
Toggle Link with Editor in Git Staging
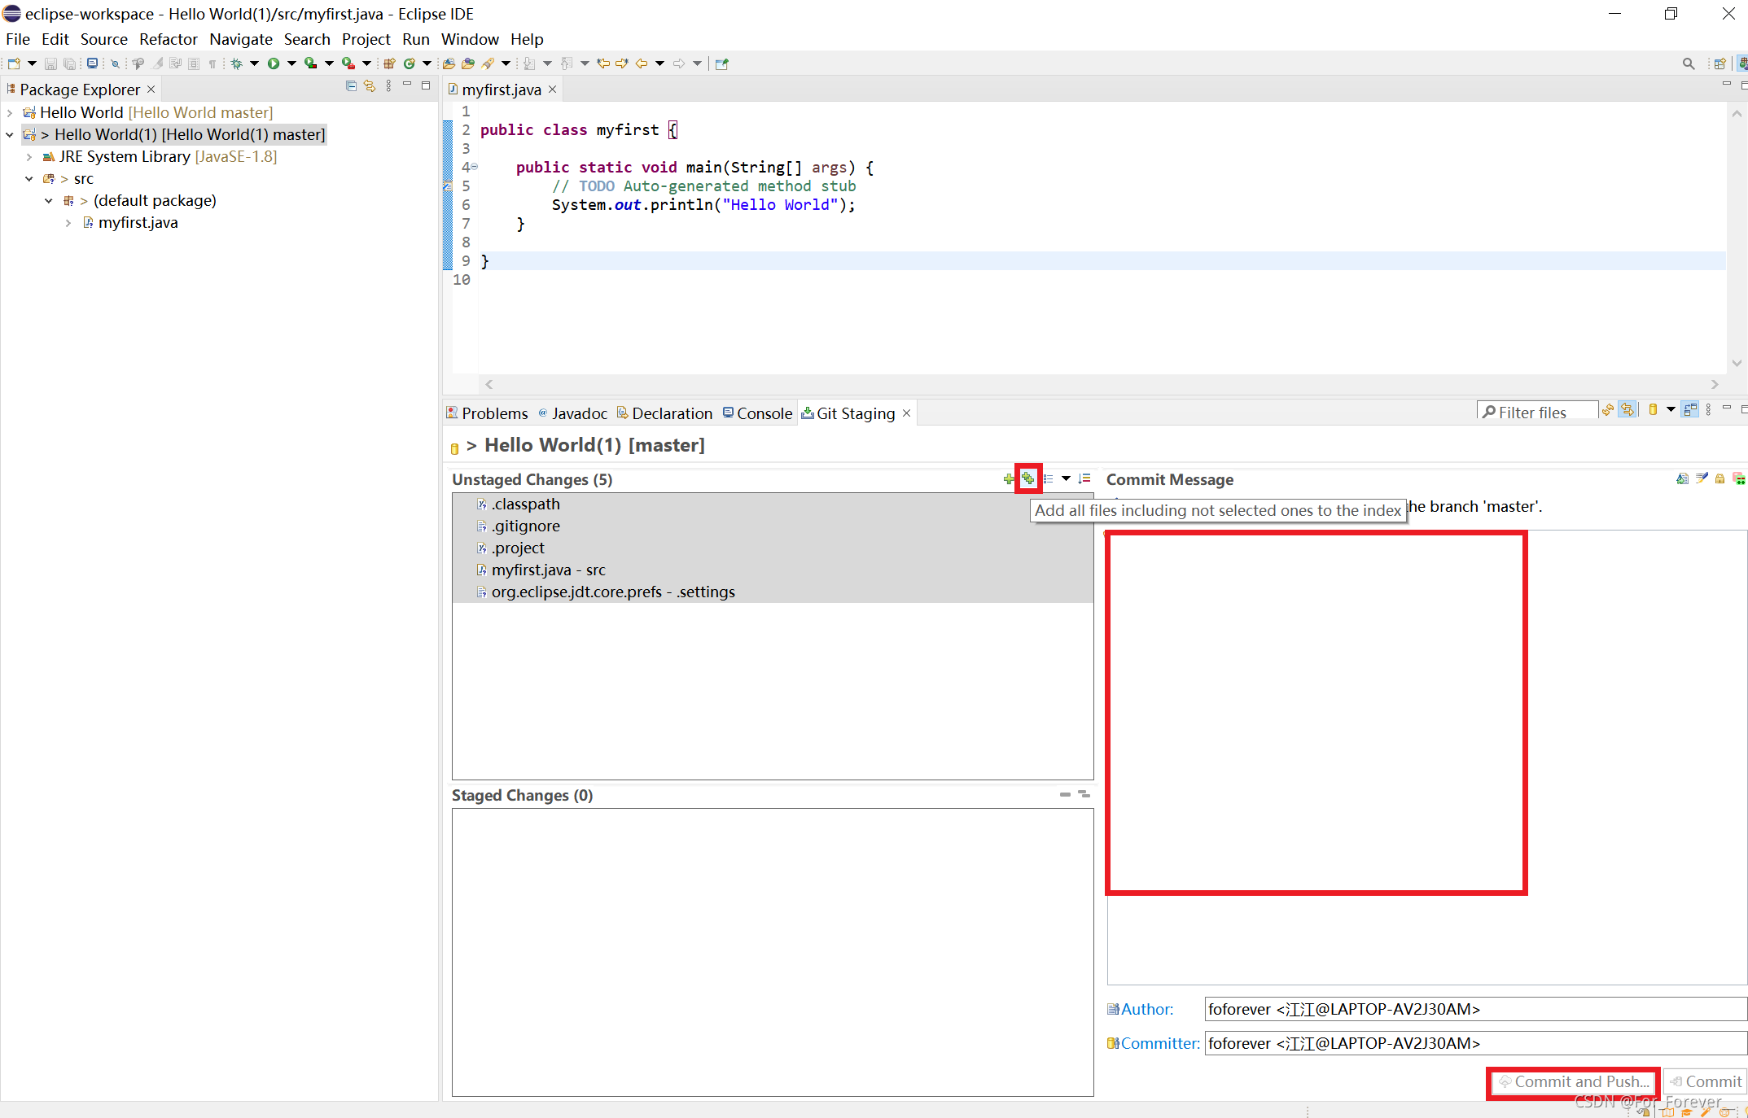1627,410
